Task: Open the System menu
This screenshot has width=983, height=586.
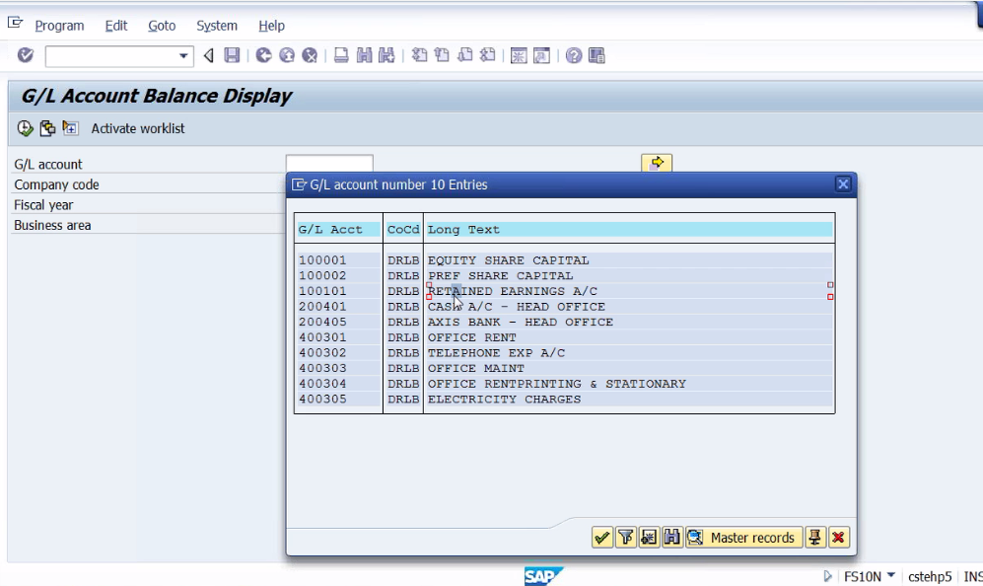Action: click(x=217, y=26)
